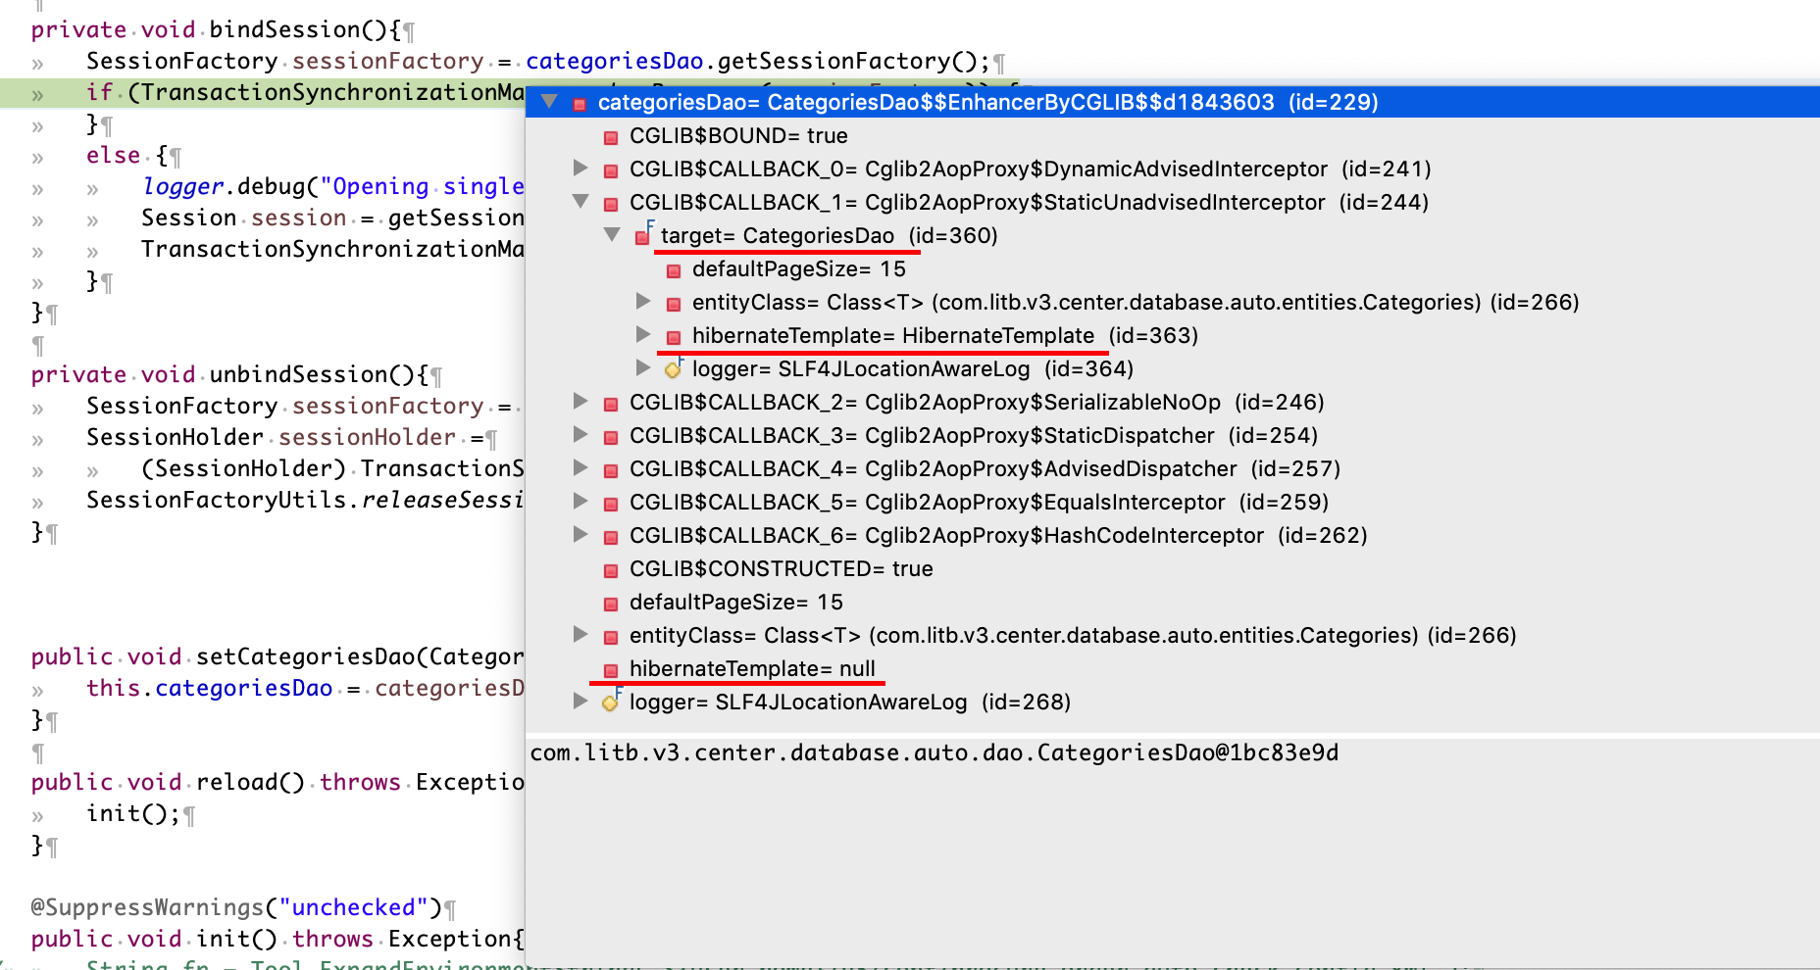Click field icon of hibernateTemplate (id=363)
This screenshot has height=970, width=1820.
coord(674,337)
